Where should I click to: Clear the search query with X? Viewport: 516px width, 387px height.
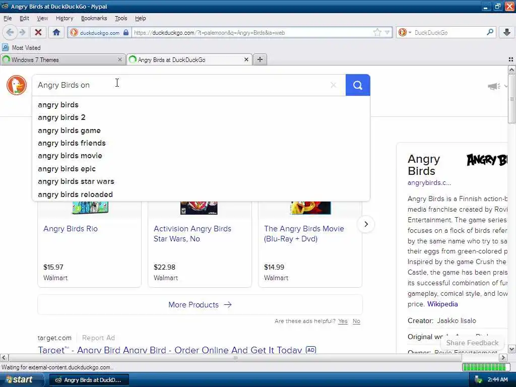[x=334, y=85]
